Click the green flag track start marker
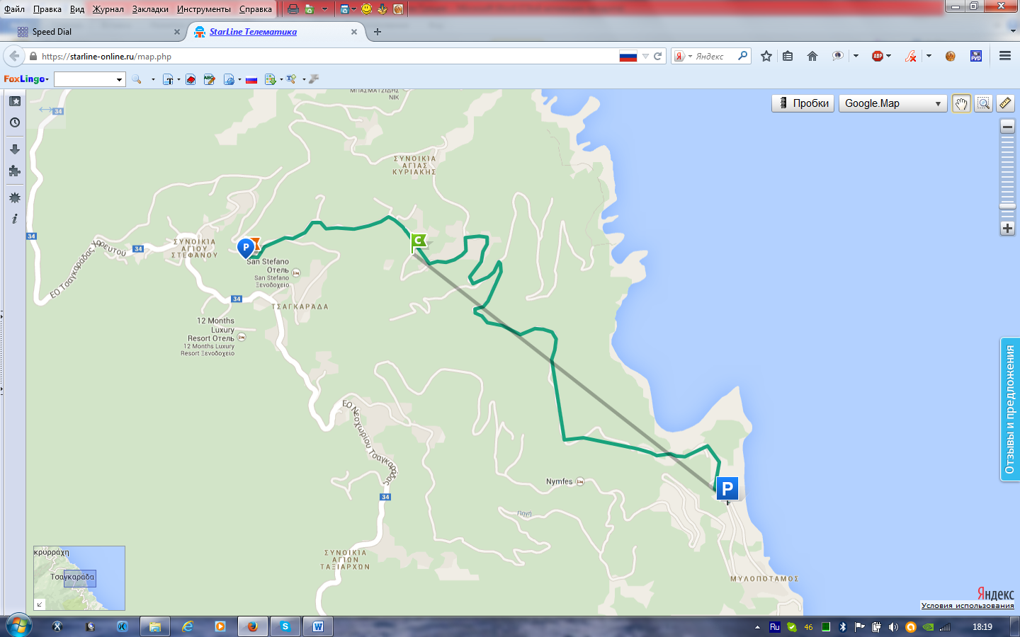This screenshot has width=1020, height=637. tap(418, 242)
